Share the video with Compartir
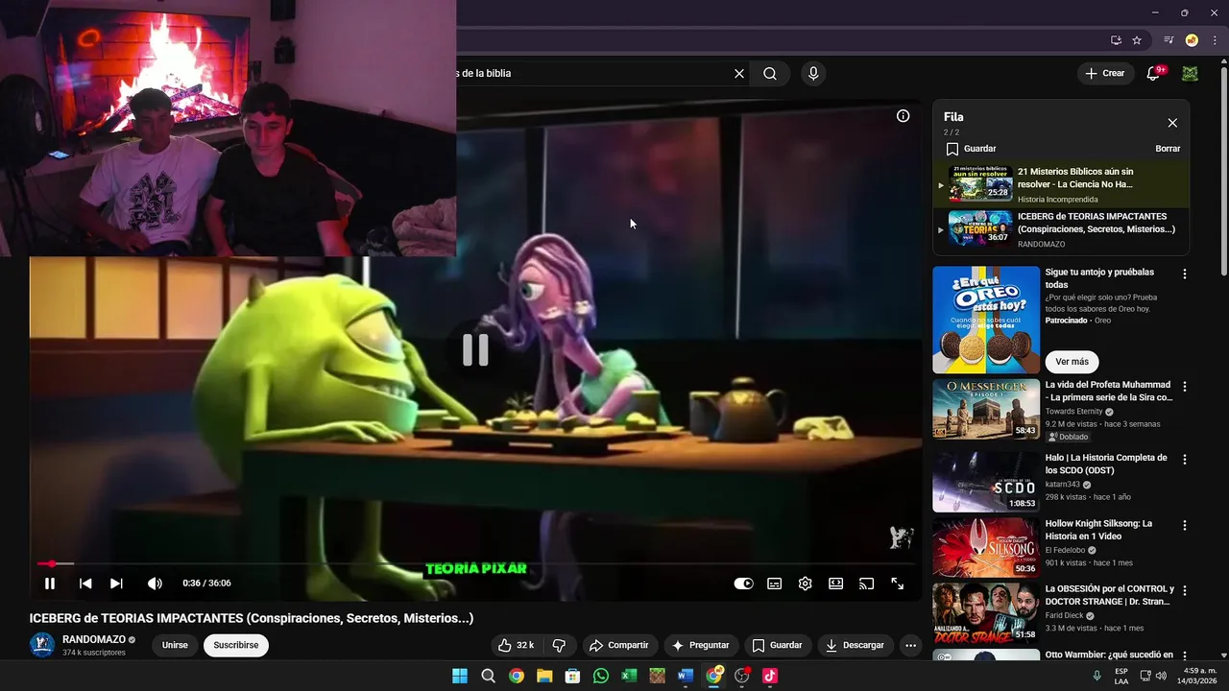Screen dimensions: 1229x691 click(619, 645)
